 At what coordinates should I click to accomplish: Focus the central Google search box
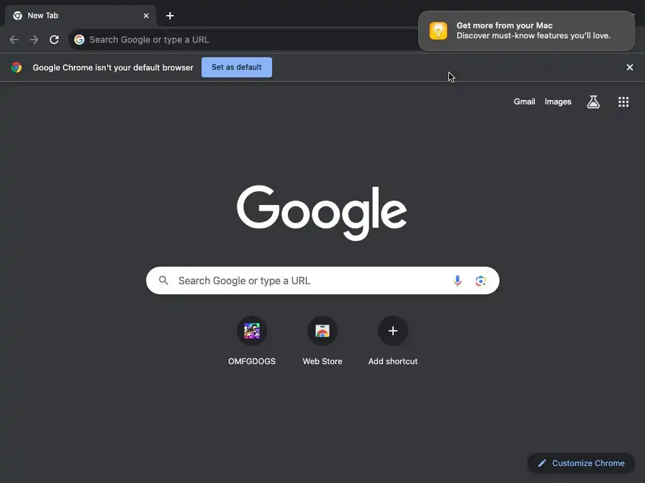pos(322,280)
